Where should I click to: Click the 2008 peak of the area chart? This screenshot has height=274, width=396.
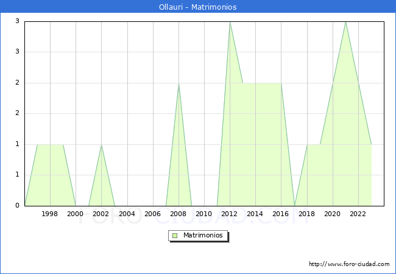(179, 83)
